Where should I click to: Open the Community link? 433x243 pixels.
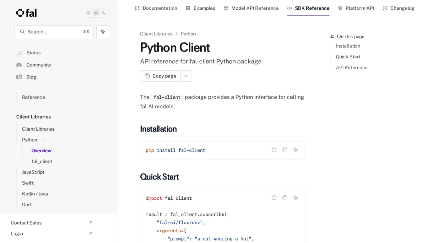[39, 65]
